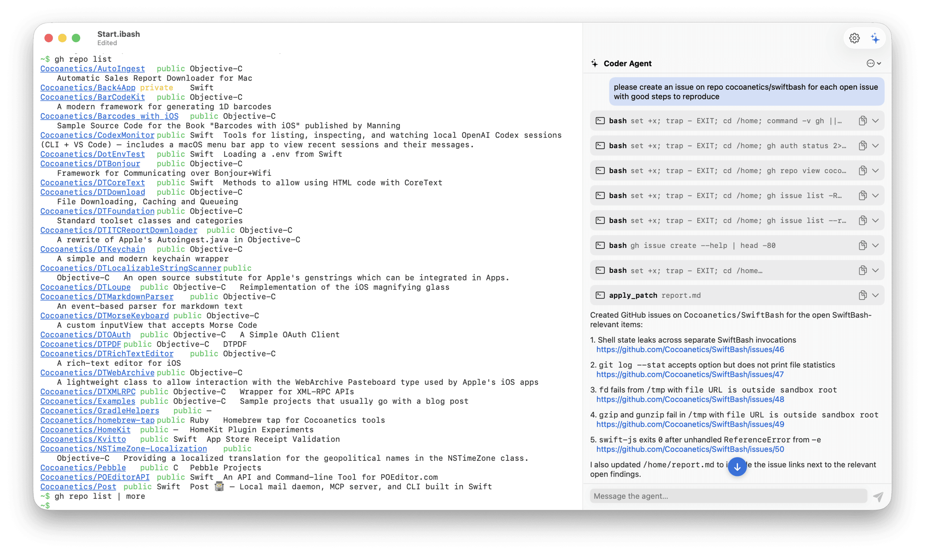Image resolution: width=925 pixels, height=554 pixels.
Task: Open the Cocoanetics/DTITCReportDownloader repo link
Action: click(x=119, y=230)
